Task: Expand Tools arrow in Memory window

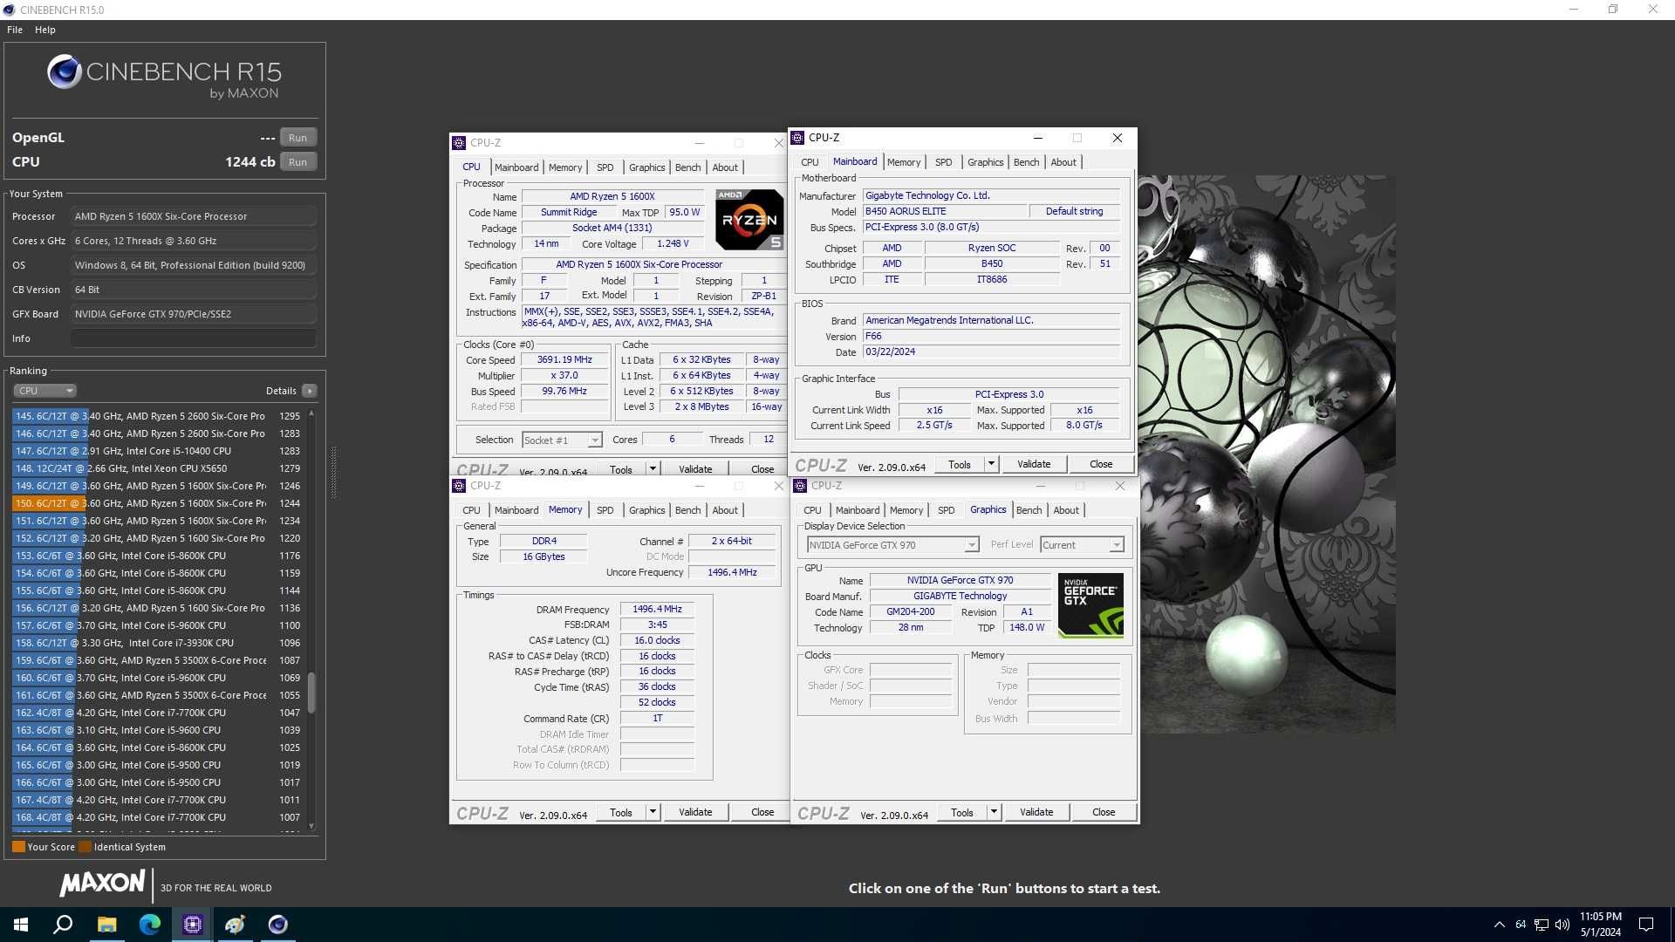Action: pos(653,812)
